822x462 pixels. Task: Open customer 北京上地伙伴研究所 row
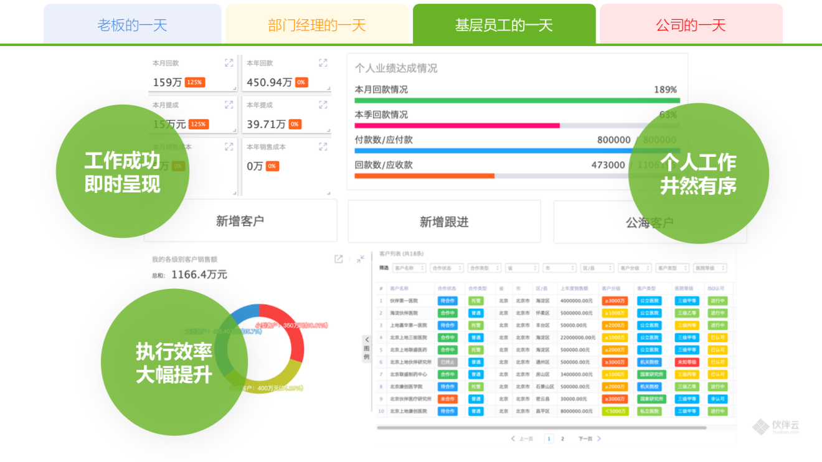pos(411,362)
